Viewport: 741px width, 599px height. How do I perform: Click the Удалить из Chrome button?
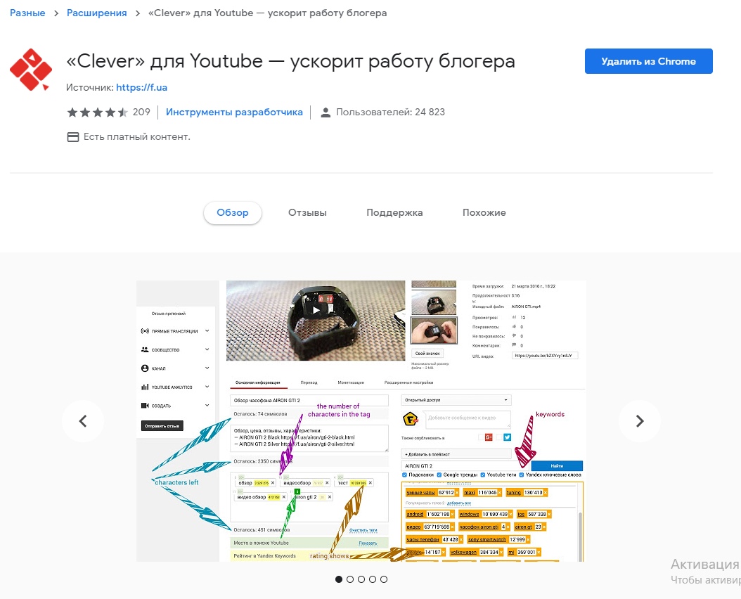(648, 61)
